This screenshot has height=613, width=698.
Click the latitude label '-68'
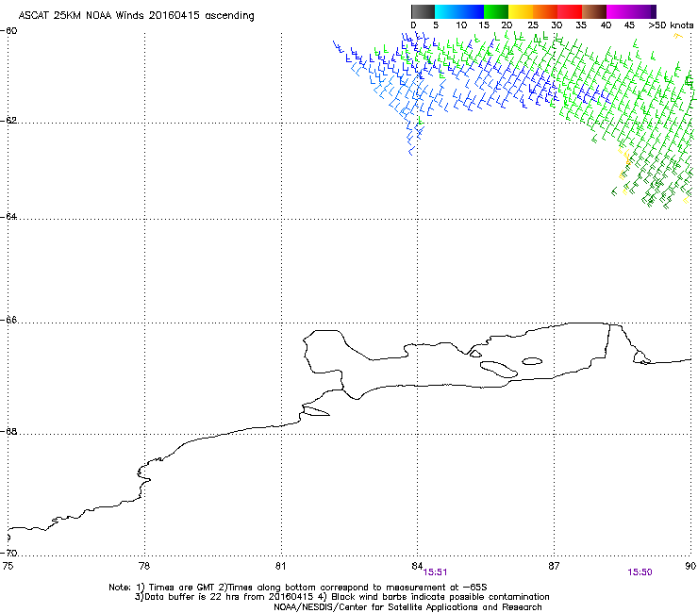[x=8, y=431]
